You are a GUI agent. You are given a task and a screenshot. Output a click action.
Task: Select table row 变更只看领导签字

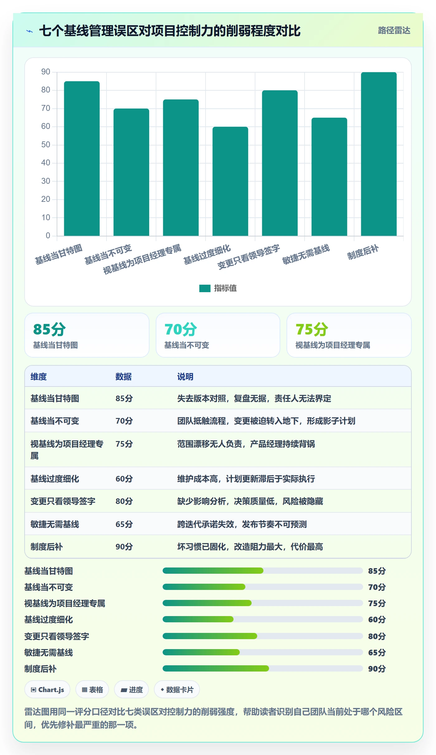218,501
